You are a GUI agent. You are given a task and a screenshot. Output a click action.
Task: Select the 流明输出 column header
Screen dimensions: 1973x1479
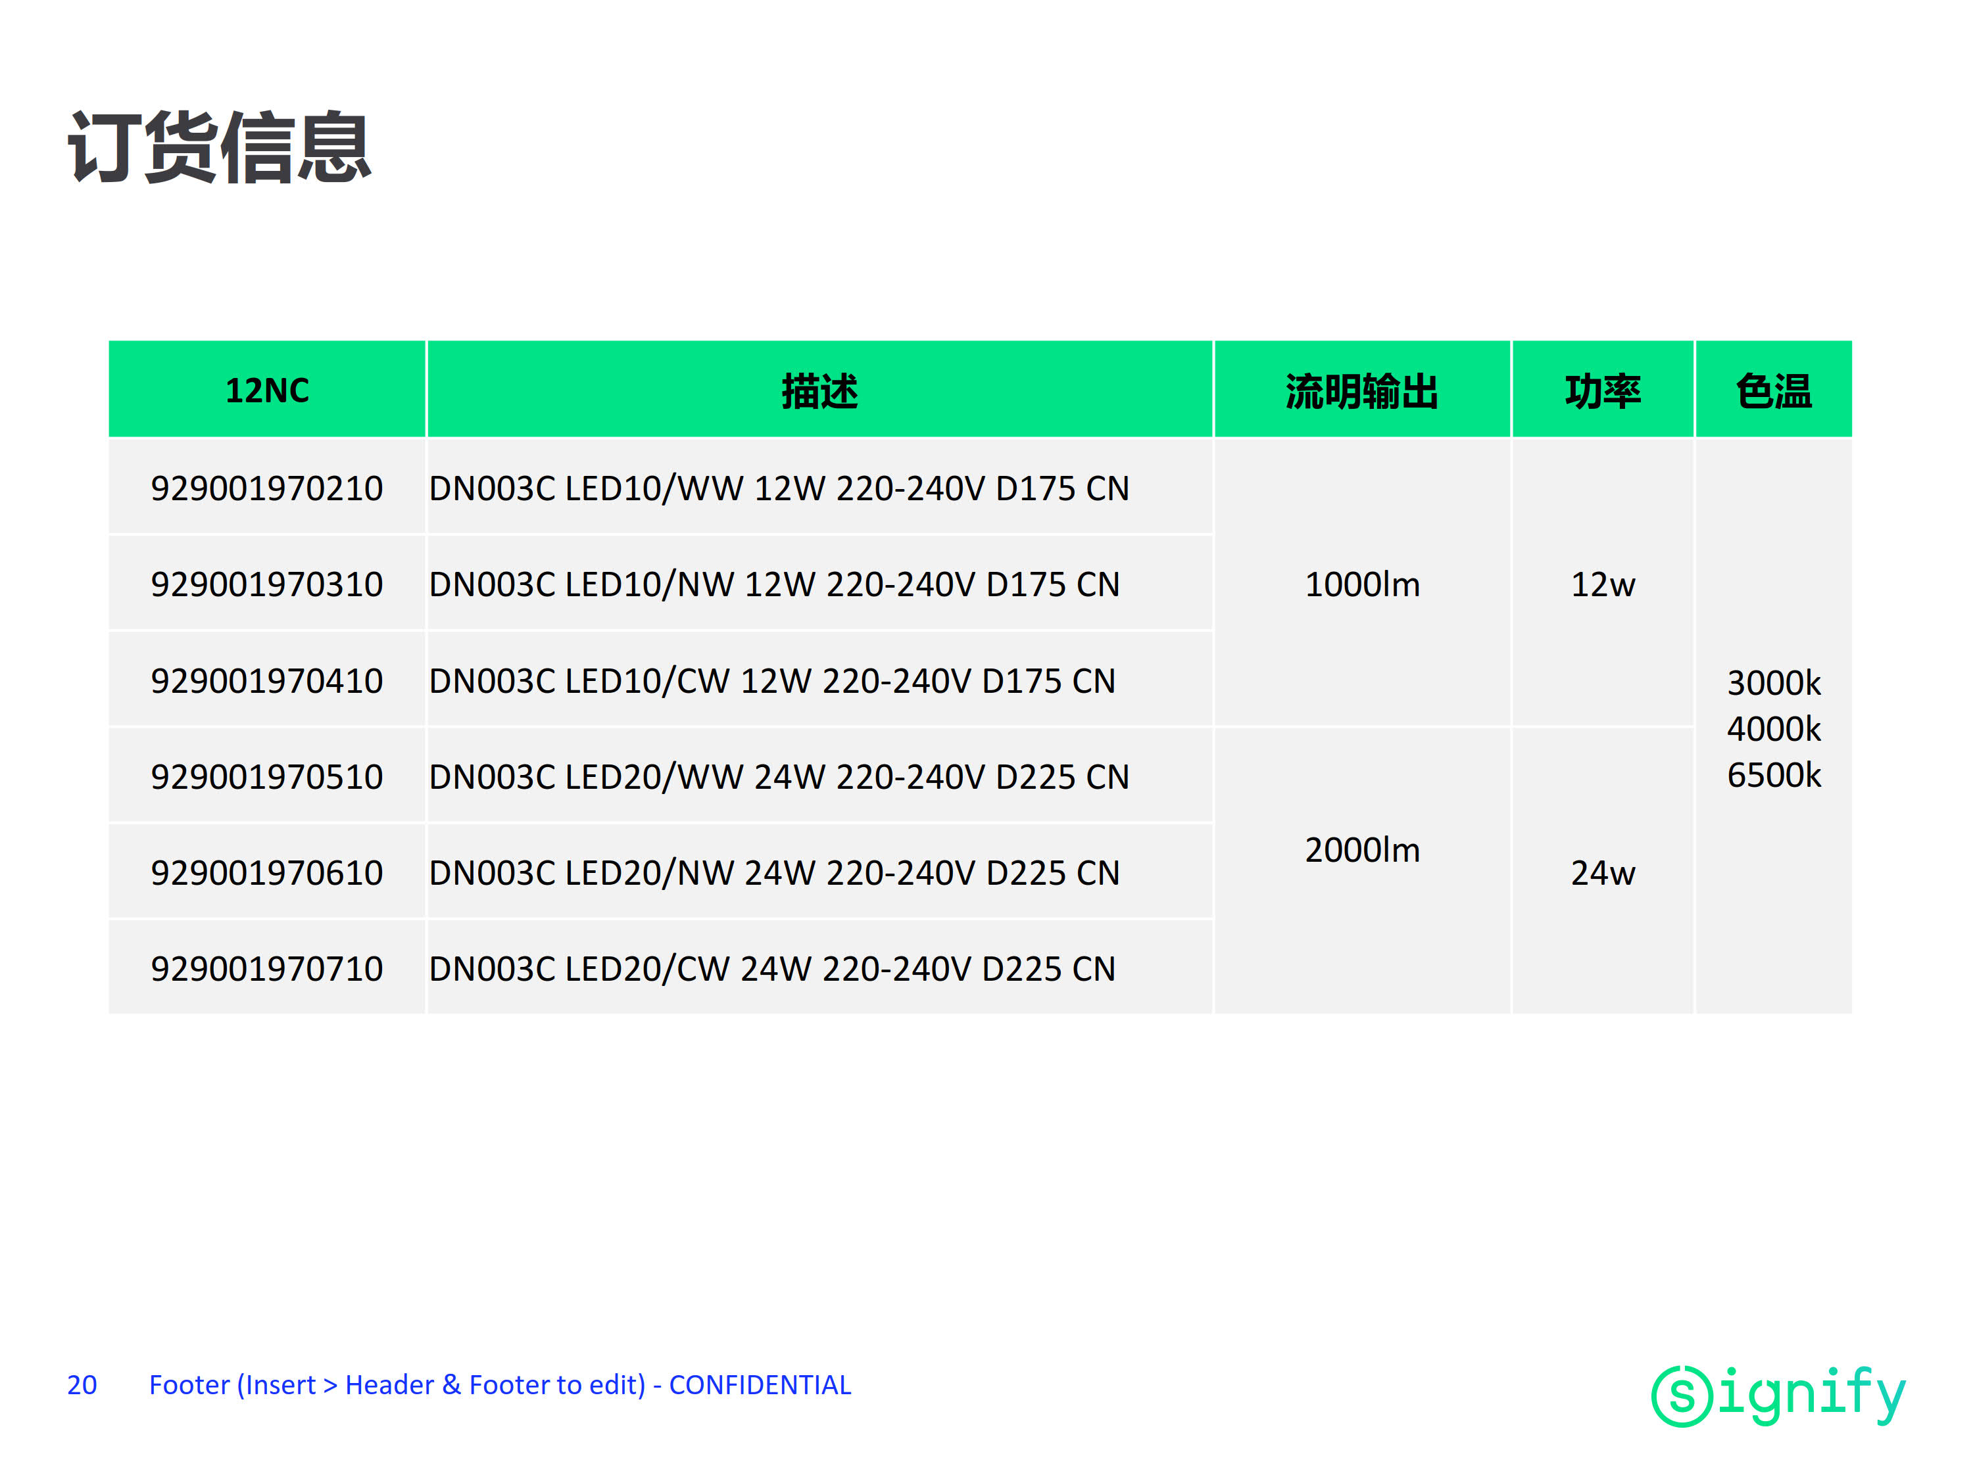click(x=1362, y=390)
